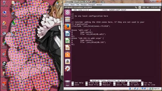Open the Mesin menu
The image size is (162, 91).
73,5
